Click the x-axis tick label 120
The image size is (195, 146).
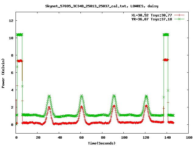[146, 137]
